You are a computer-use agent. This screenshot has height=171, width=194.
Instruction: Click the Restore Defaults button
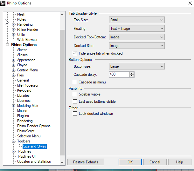86,162
